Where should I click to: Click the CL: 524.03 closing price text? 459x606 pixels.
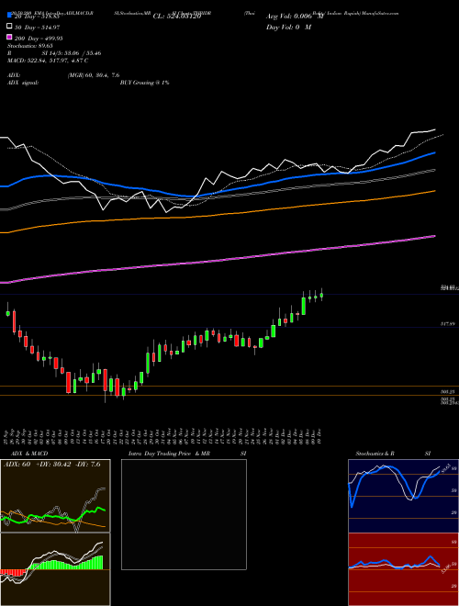tap(177, 17)
